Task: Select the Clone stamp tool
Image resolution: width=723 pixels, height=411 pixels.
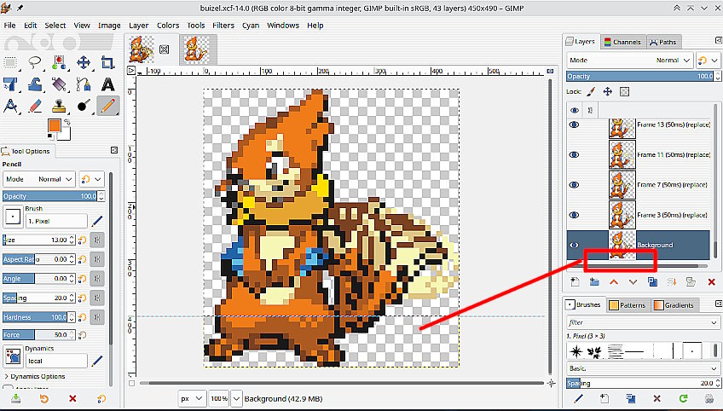Action: pos(59,106)
